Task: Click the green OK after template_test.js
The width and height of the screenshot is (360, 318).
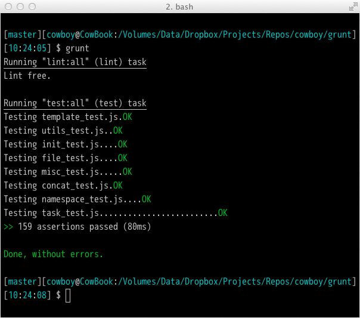Action: click(x=128, y=117)
